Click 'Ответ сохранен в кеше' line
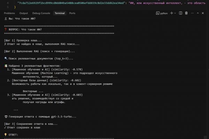The image size is (209, 139). pyautogui.click(x=22, y=128)
